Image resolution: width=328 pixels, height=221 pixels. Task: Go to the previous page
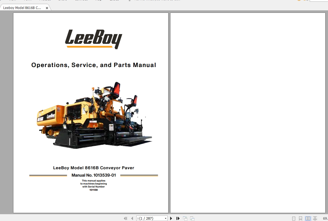(132, 218)
